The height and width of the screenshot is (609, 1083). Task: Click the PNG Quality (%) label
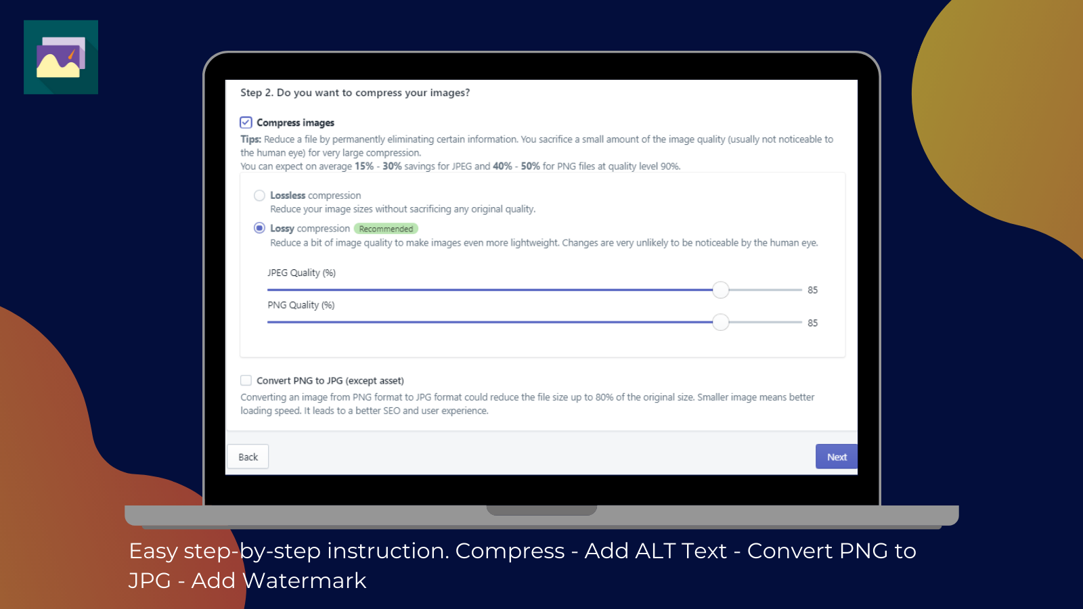(x=301, y=304)
